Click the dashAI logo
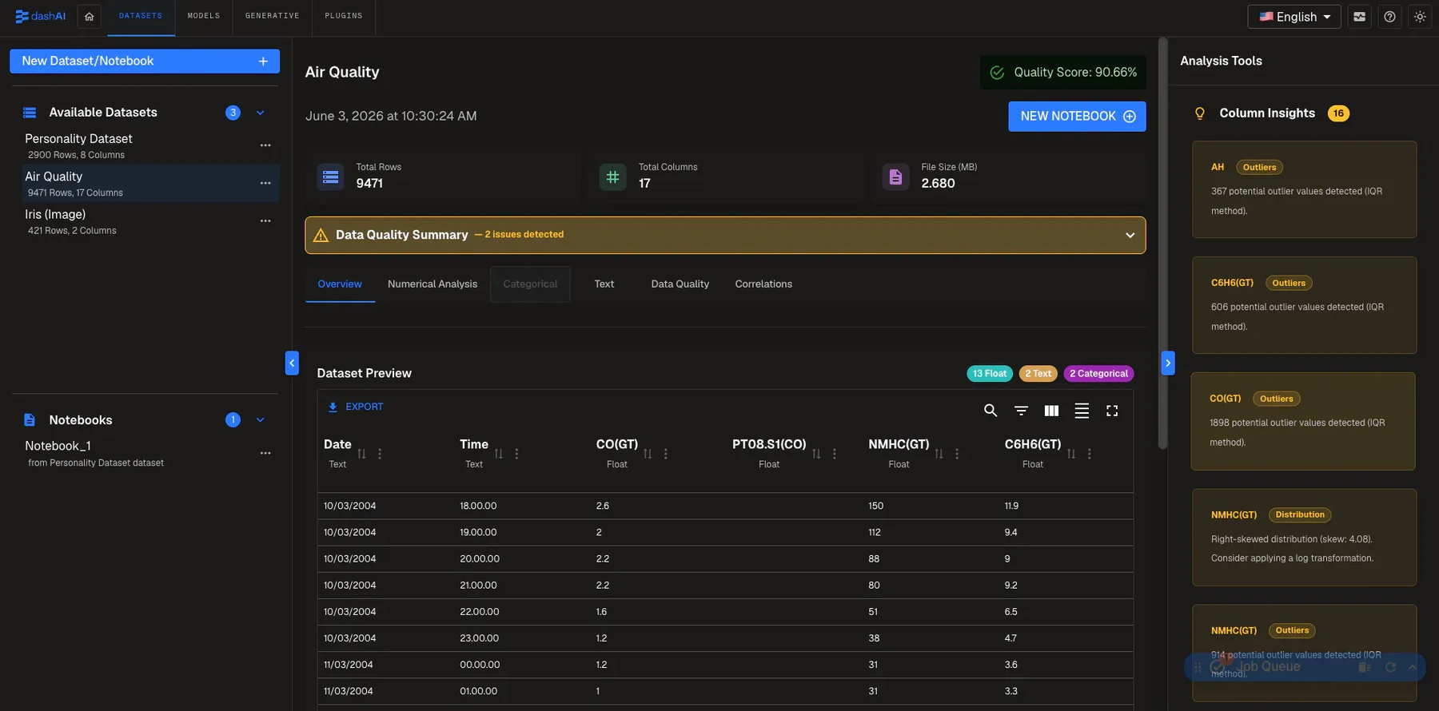The width and height of the screenshot is (1439, 711). pos(41,17)
